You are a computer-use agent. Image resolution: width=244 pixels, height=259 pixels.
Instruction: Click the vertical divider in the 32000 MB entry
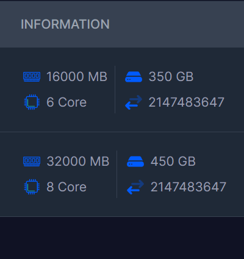[x=117, y=174]
